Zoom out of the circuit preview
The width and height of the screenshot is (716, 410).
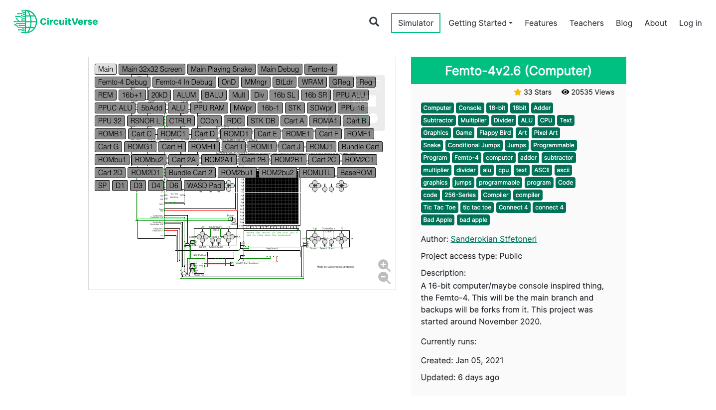pyautogui.click(x=384, y=278)
